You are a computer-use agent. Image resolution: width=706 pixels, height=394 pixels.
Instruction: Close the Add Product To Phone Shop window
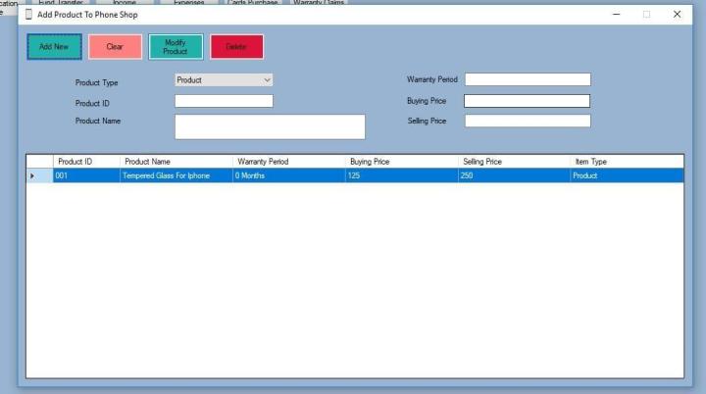pyautogui.click(x=677, y=15)
